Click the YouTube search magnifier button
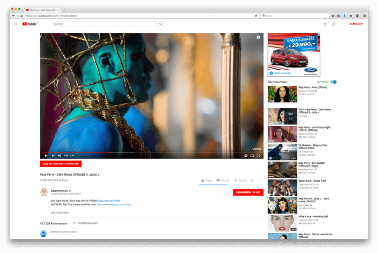Viewport: 378px width, 253px height. 160,24
